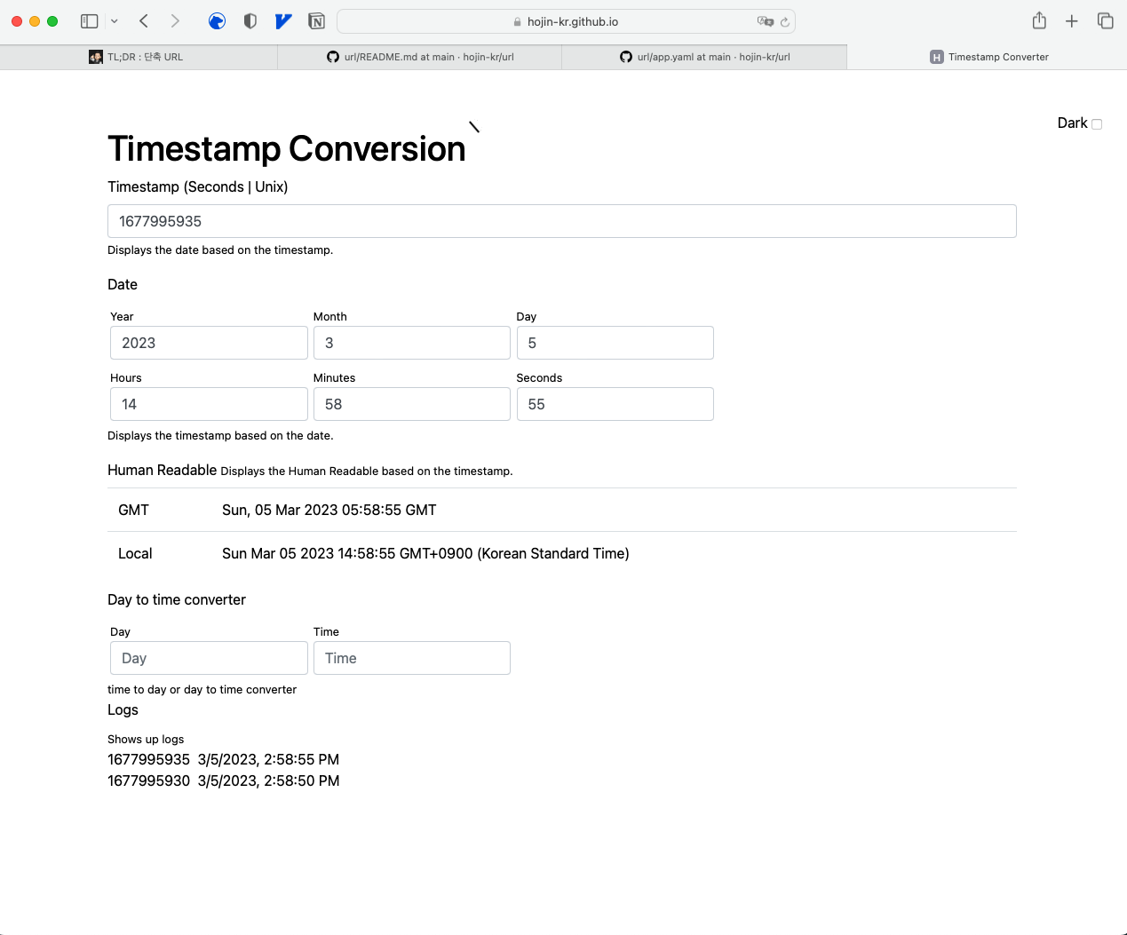
Task: Click the log entry 1677995930
Action: (x=223, y=780)
